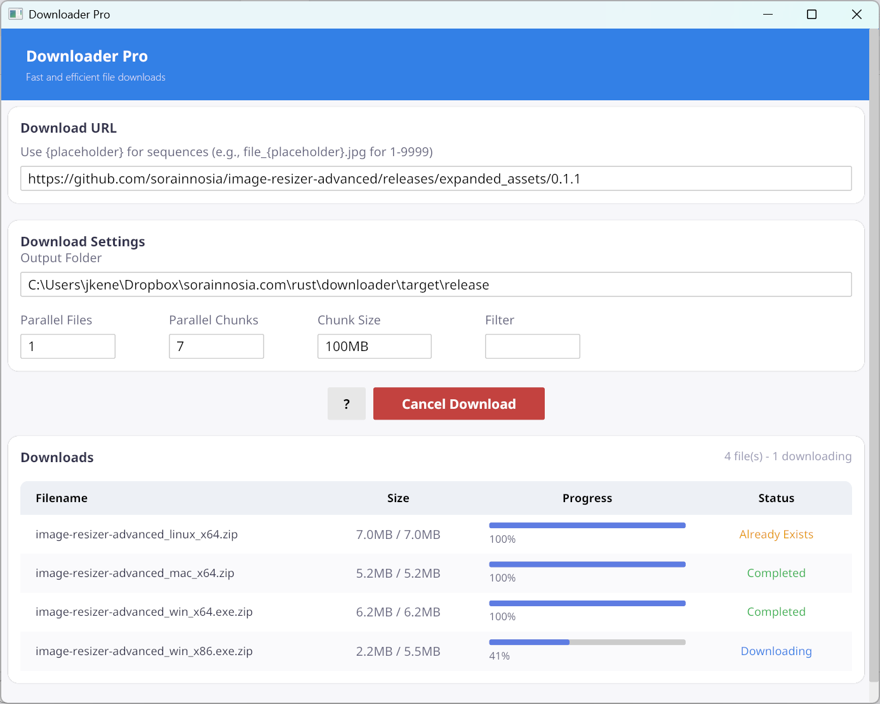Click the Status column header
This screenshot has width=880, height=704.
pyautogui.click(x=776, y=498)
